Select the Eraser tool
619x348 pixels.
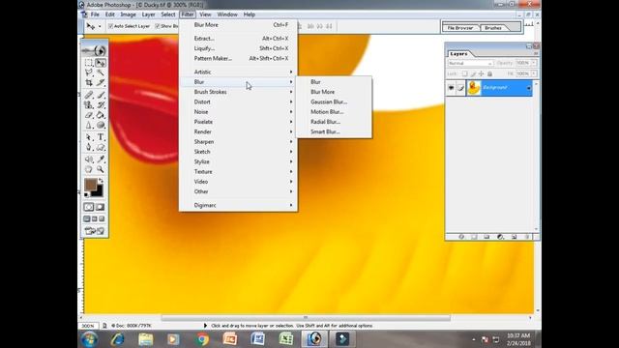88,115
